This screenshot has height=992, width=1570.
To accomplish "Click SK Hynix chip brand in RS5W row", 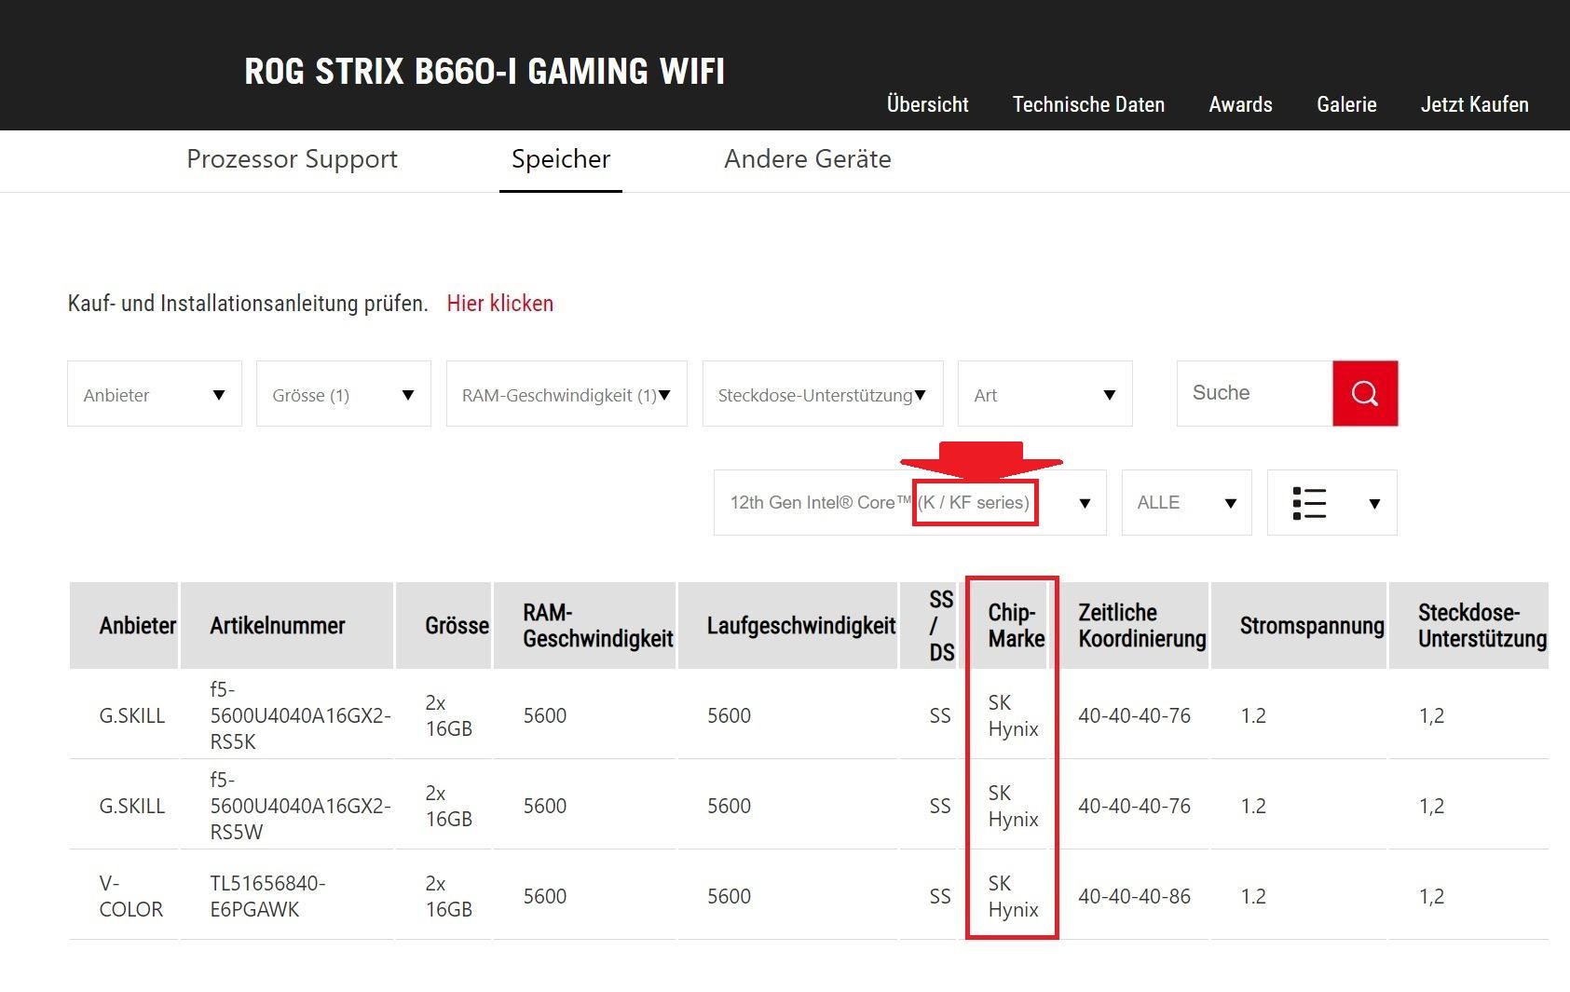I will pyautogui.click(x=1013, y=806).
